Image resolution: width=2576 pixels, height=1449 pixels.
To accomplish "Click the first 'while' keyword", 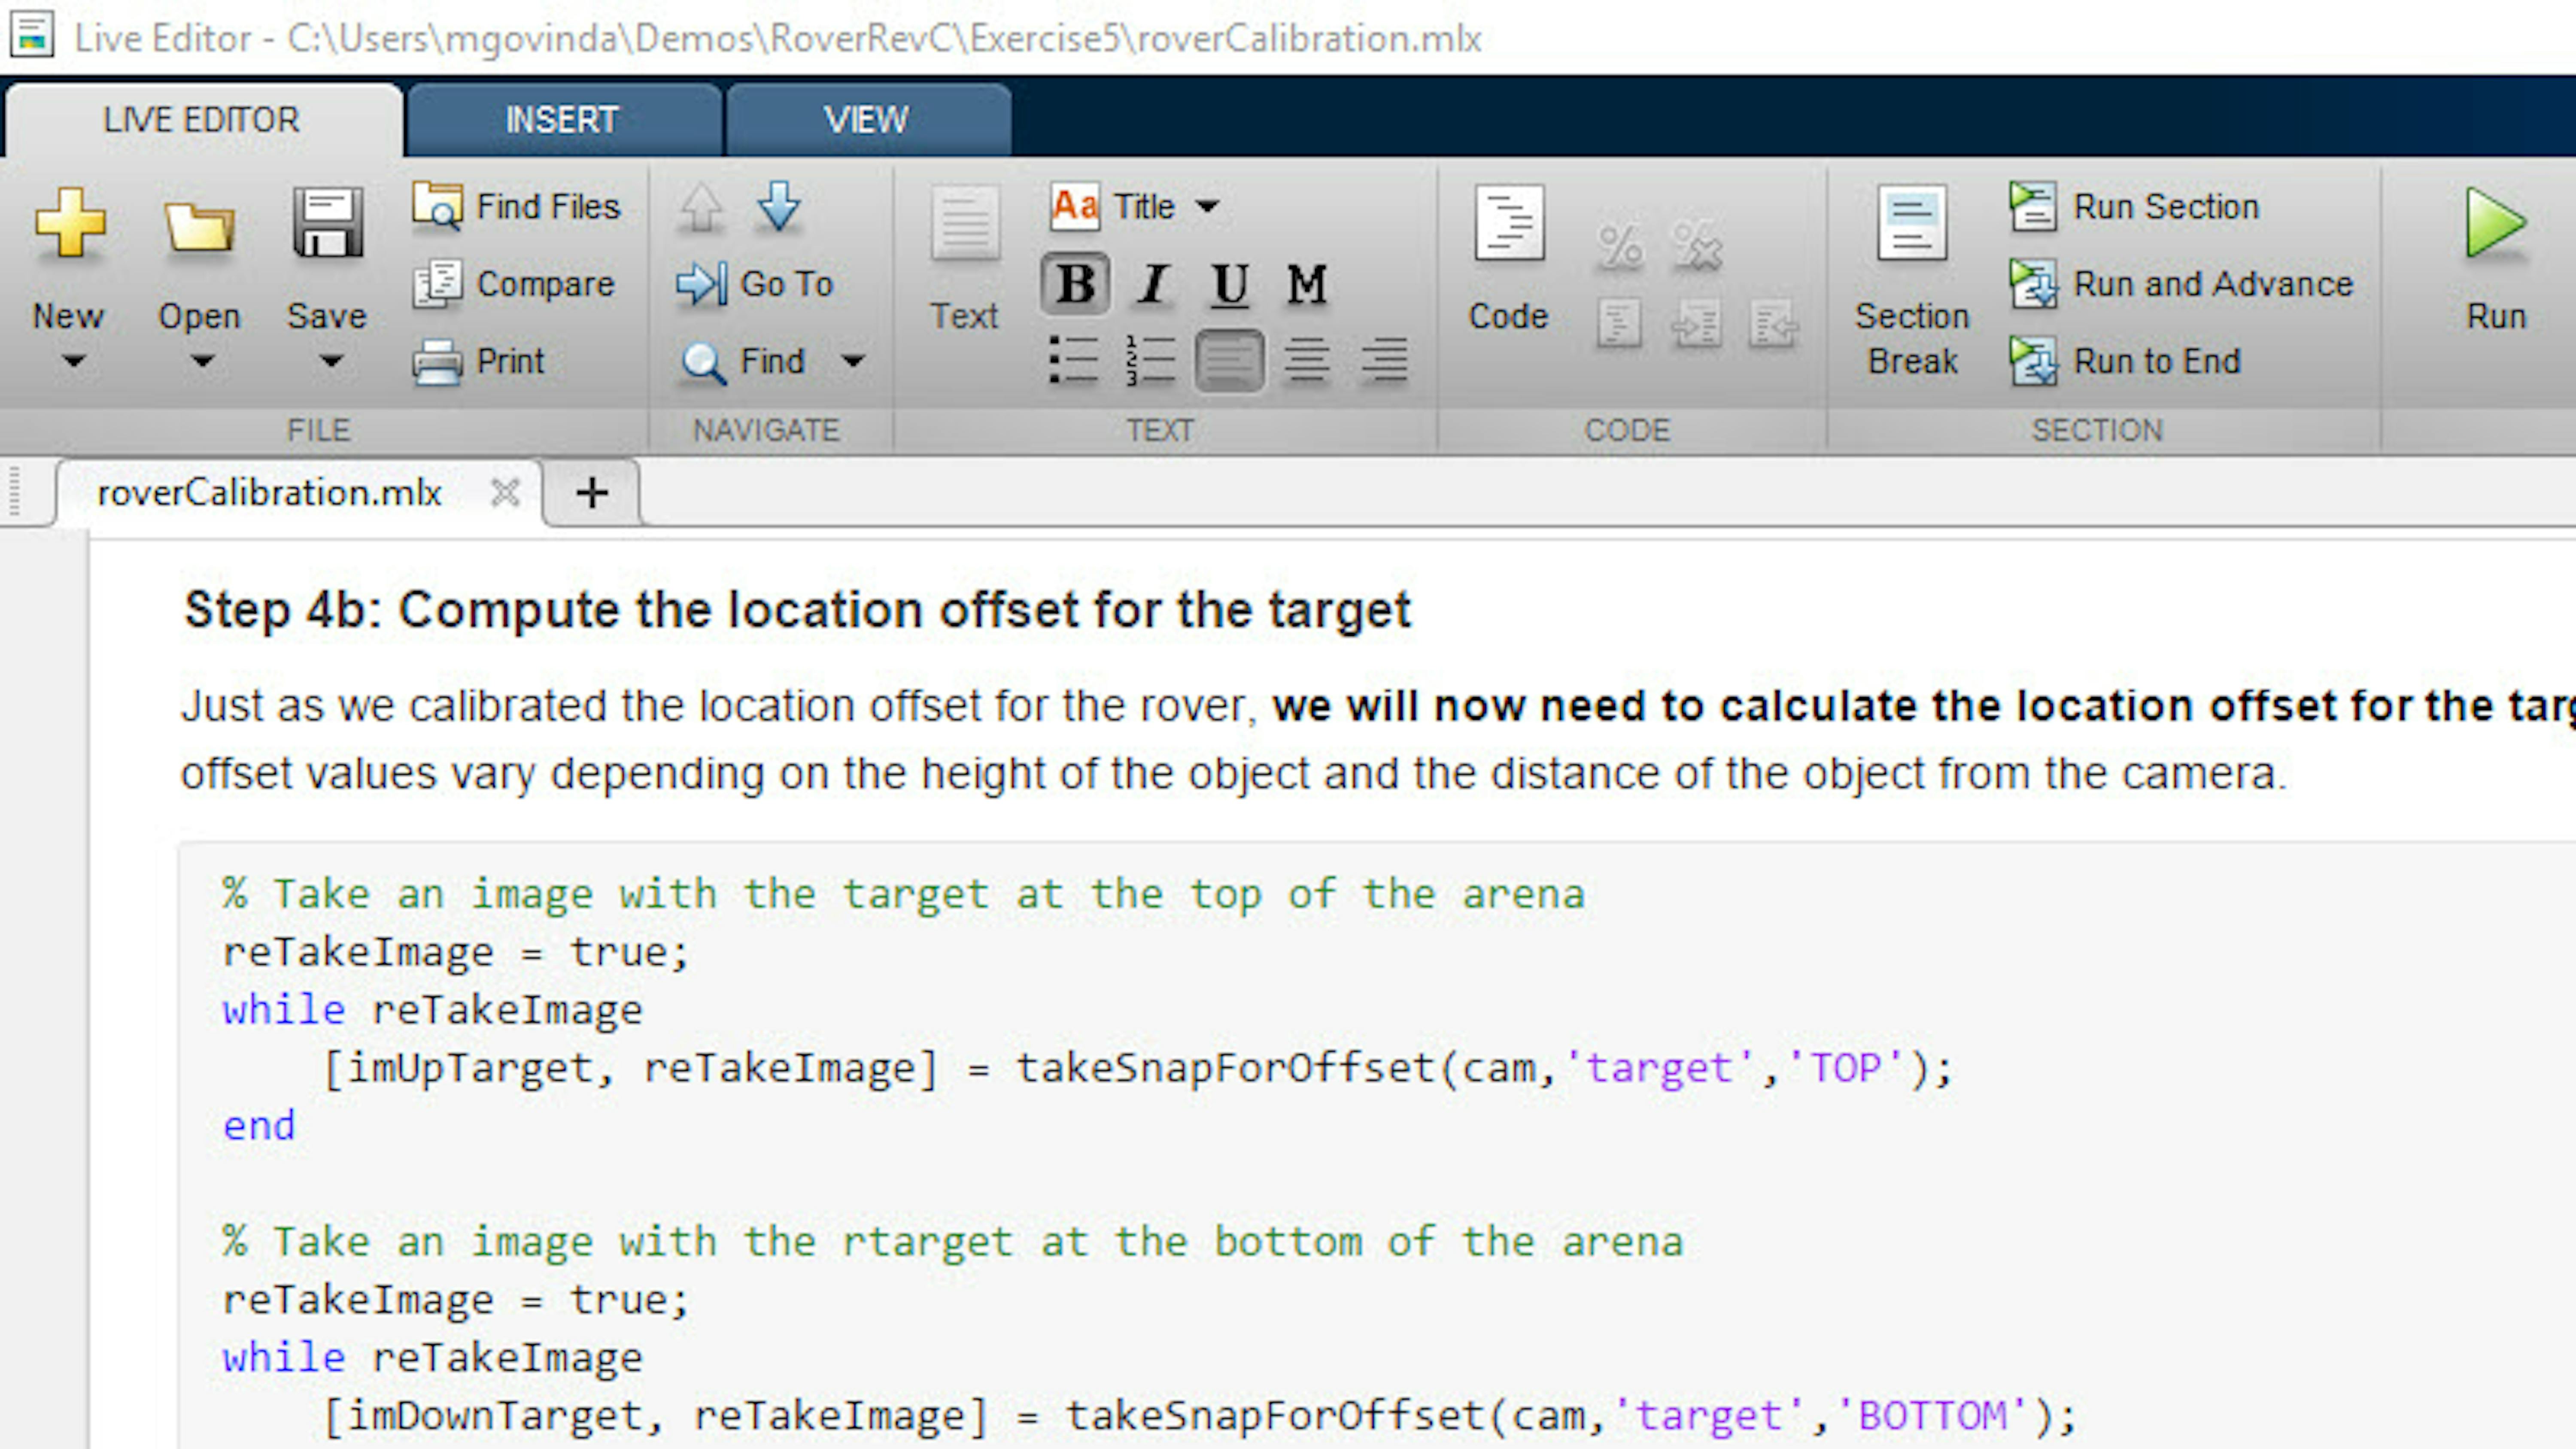I will click(284, 1010).
